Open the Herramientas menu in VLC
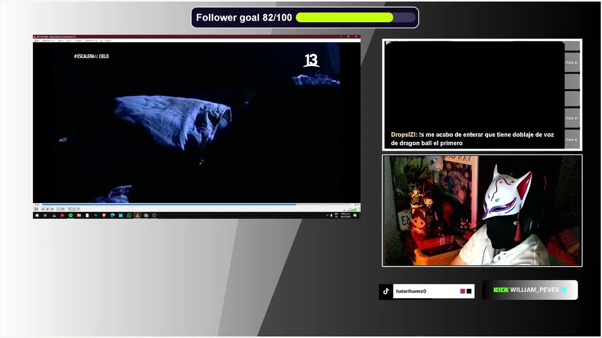This screenshot has width=602, height=338. point(91,40)
